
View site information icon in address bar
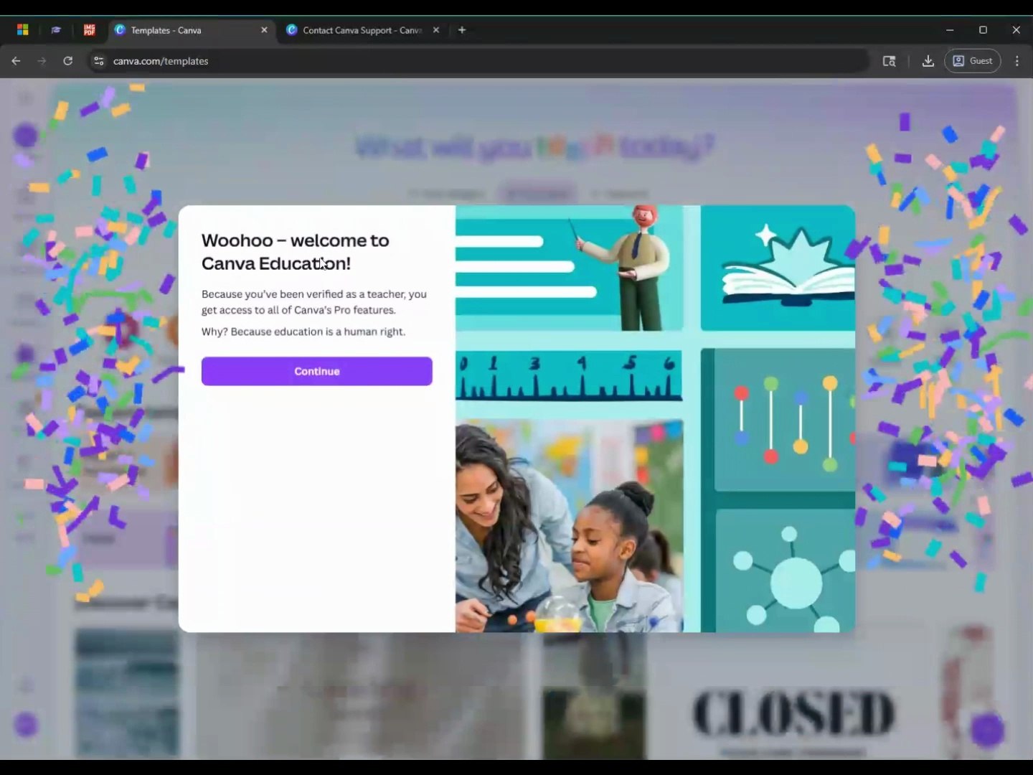coord(99,61)
